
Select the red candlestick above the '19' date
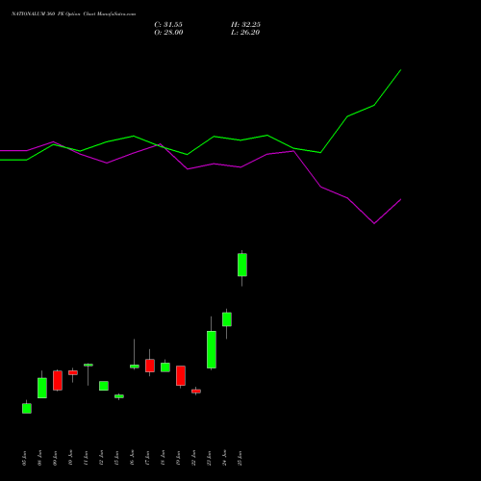click(181, 375)
